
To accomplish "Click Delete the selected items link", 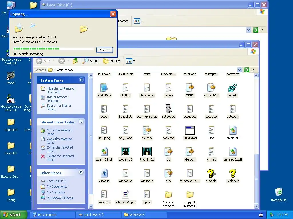I will pos(60,158).
